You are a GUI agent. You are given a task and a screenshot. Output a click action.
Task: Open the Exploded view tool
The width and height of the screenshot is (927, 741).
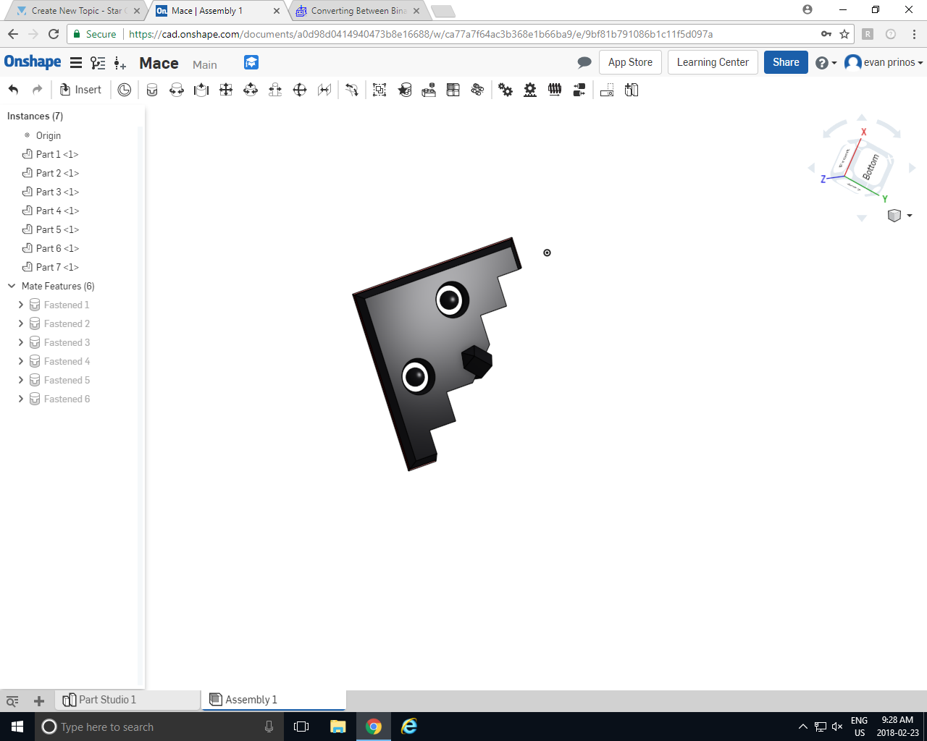click(x=606, y=90)
